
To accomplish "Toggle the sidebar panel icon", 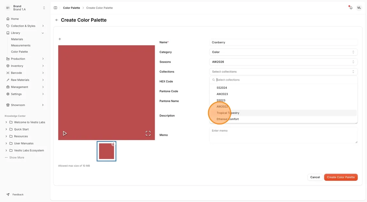I will (55, 8).
